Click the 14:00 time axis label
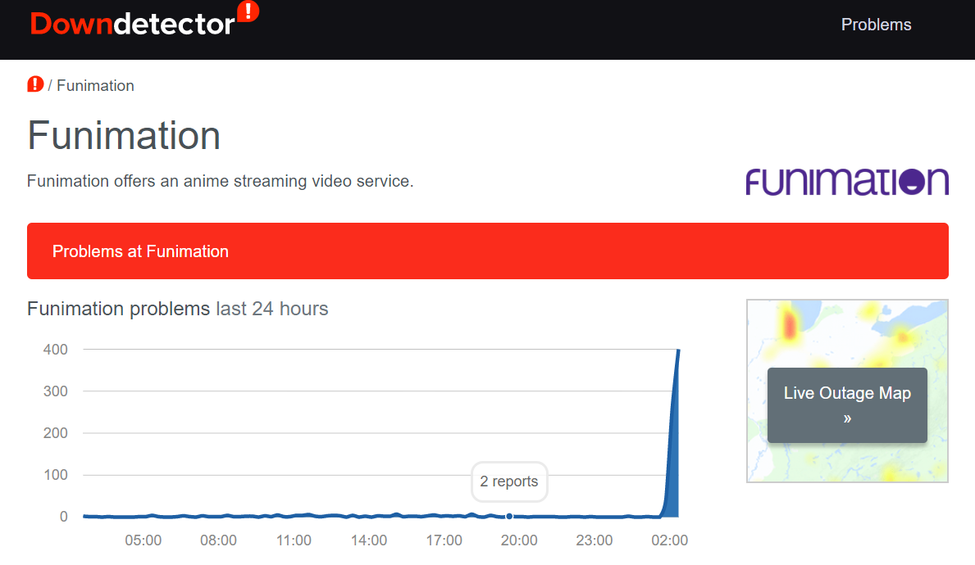The width and height of the screenshot is (975, 565). pyautogui.click(x=369, y=540)
